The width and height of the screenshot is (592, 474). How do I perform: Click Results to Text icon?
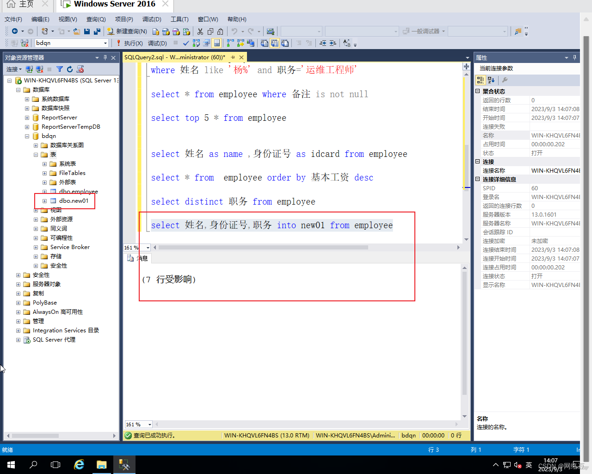point(265,43)
